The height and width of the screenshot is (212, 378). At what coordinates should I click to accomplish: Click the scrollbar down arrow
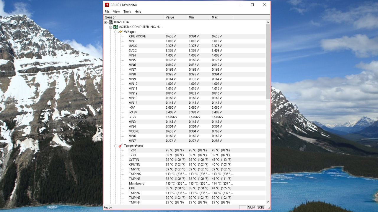coord(268,202)
